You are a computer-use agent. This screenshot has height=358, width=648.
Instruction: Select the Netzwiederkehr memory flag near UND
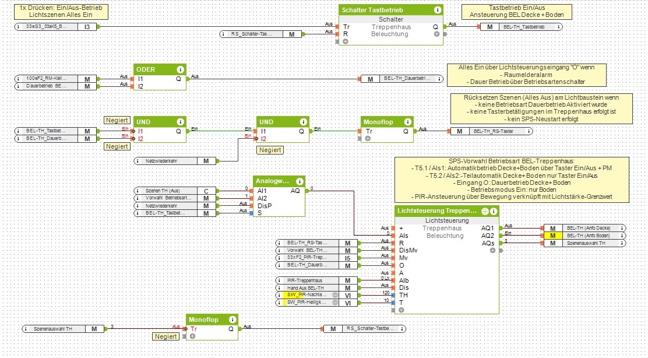[206, 160]
